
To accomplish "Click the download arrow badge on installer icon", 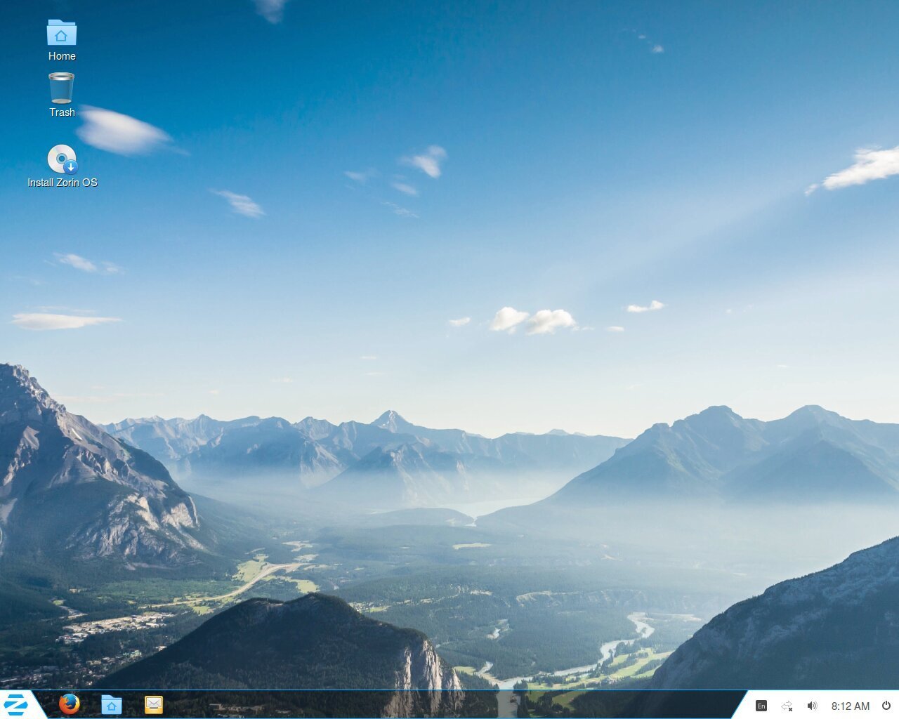I will pyautogui.click(x=70, y=167).
